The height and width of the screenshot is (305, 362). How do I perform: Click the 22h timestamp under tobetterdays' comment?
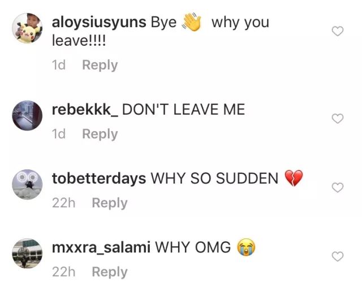coord(64,203)
